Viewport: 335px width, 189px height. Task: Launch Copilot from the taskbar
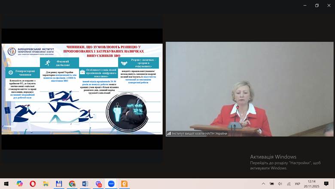click(x=19, y=183)
